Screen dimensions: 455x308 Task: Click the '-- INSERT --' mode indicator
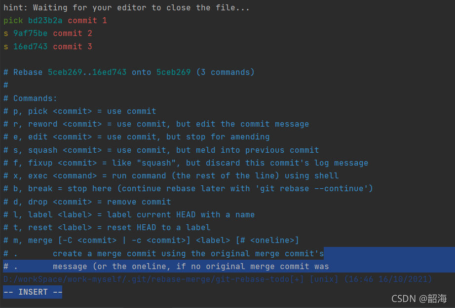point(33,292)
